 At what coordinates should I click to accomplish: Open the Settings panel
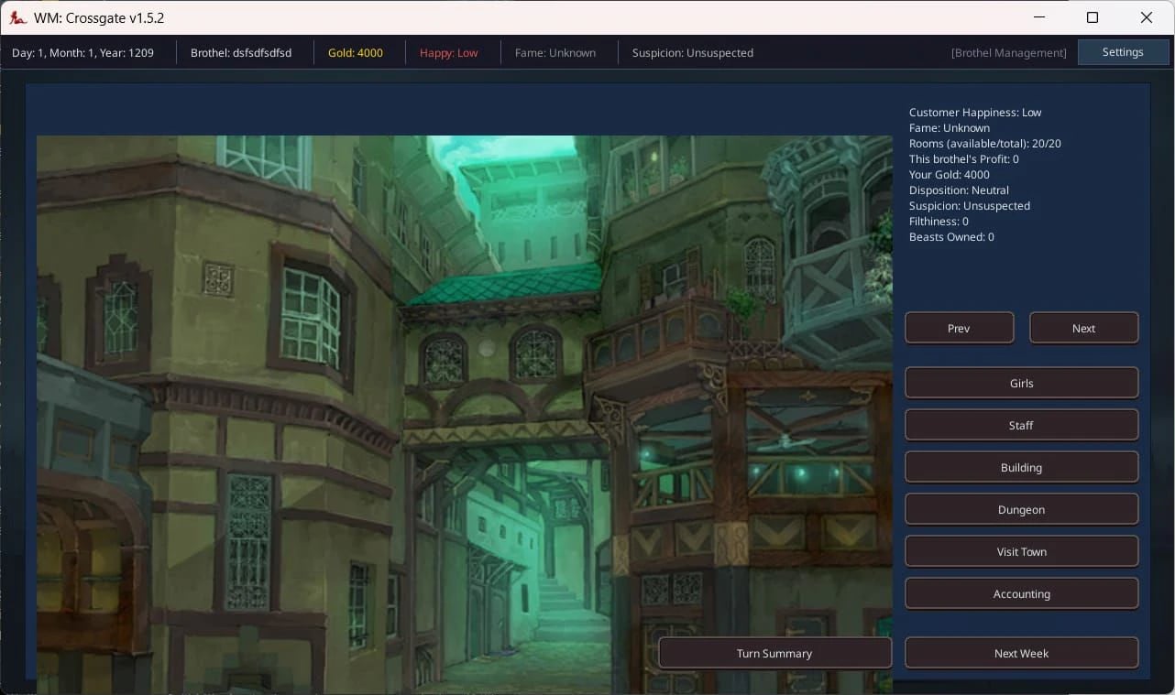(1123, 52)
